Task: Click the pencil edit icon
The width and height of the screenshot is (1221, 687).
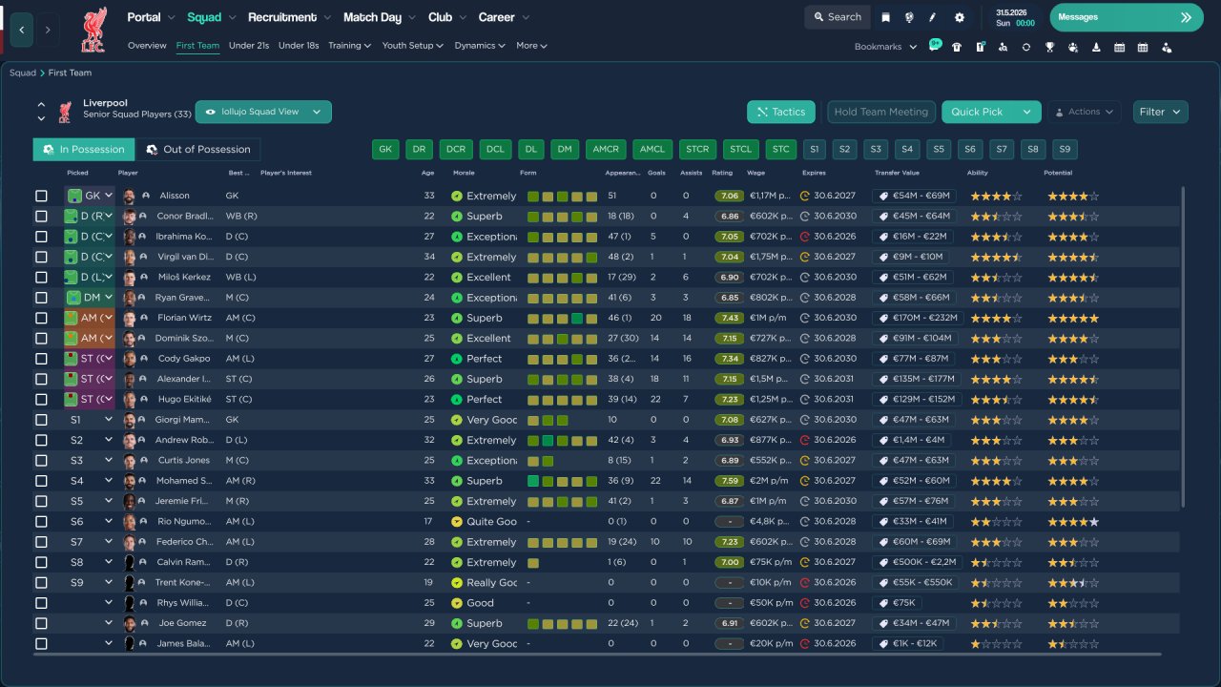Action: (933, 17)
